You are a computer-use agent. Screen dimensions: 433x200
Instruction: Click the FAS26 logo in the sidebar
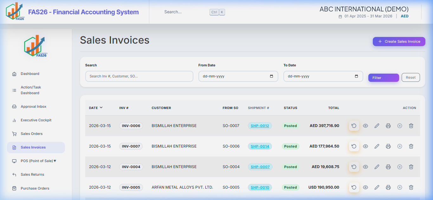pyautogui.click(x=36, y=46)
